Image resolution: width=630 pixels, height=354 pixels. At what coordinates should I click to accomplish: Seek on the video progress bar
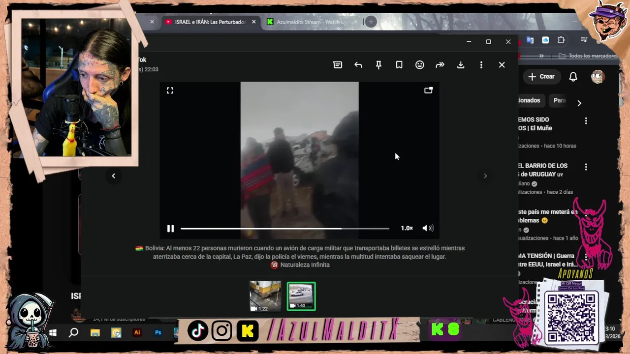[x=284, y=228]
